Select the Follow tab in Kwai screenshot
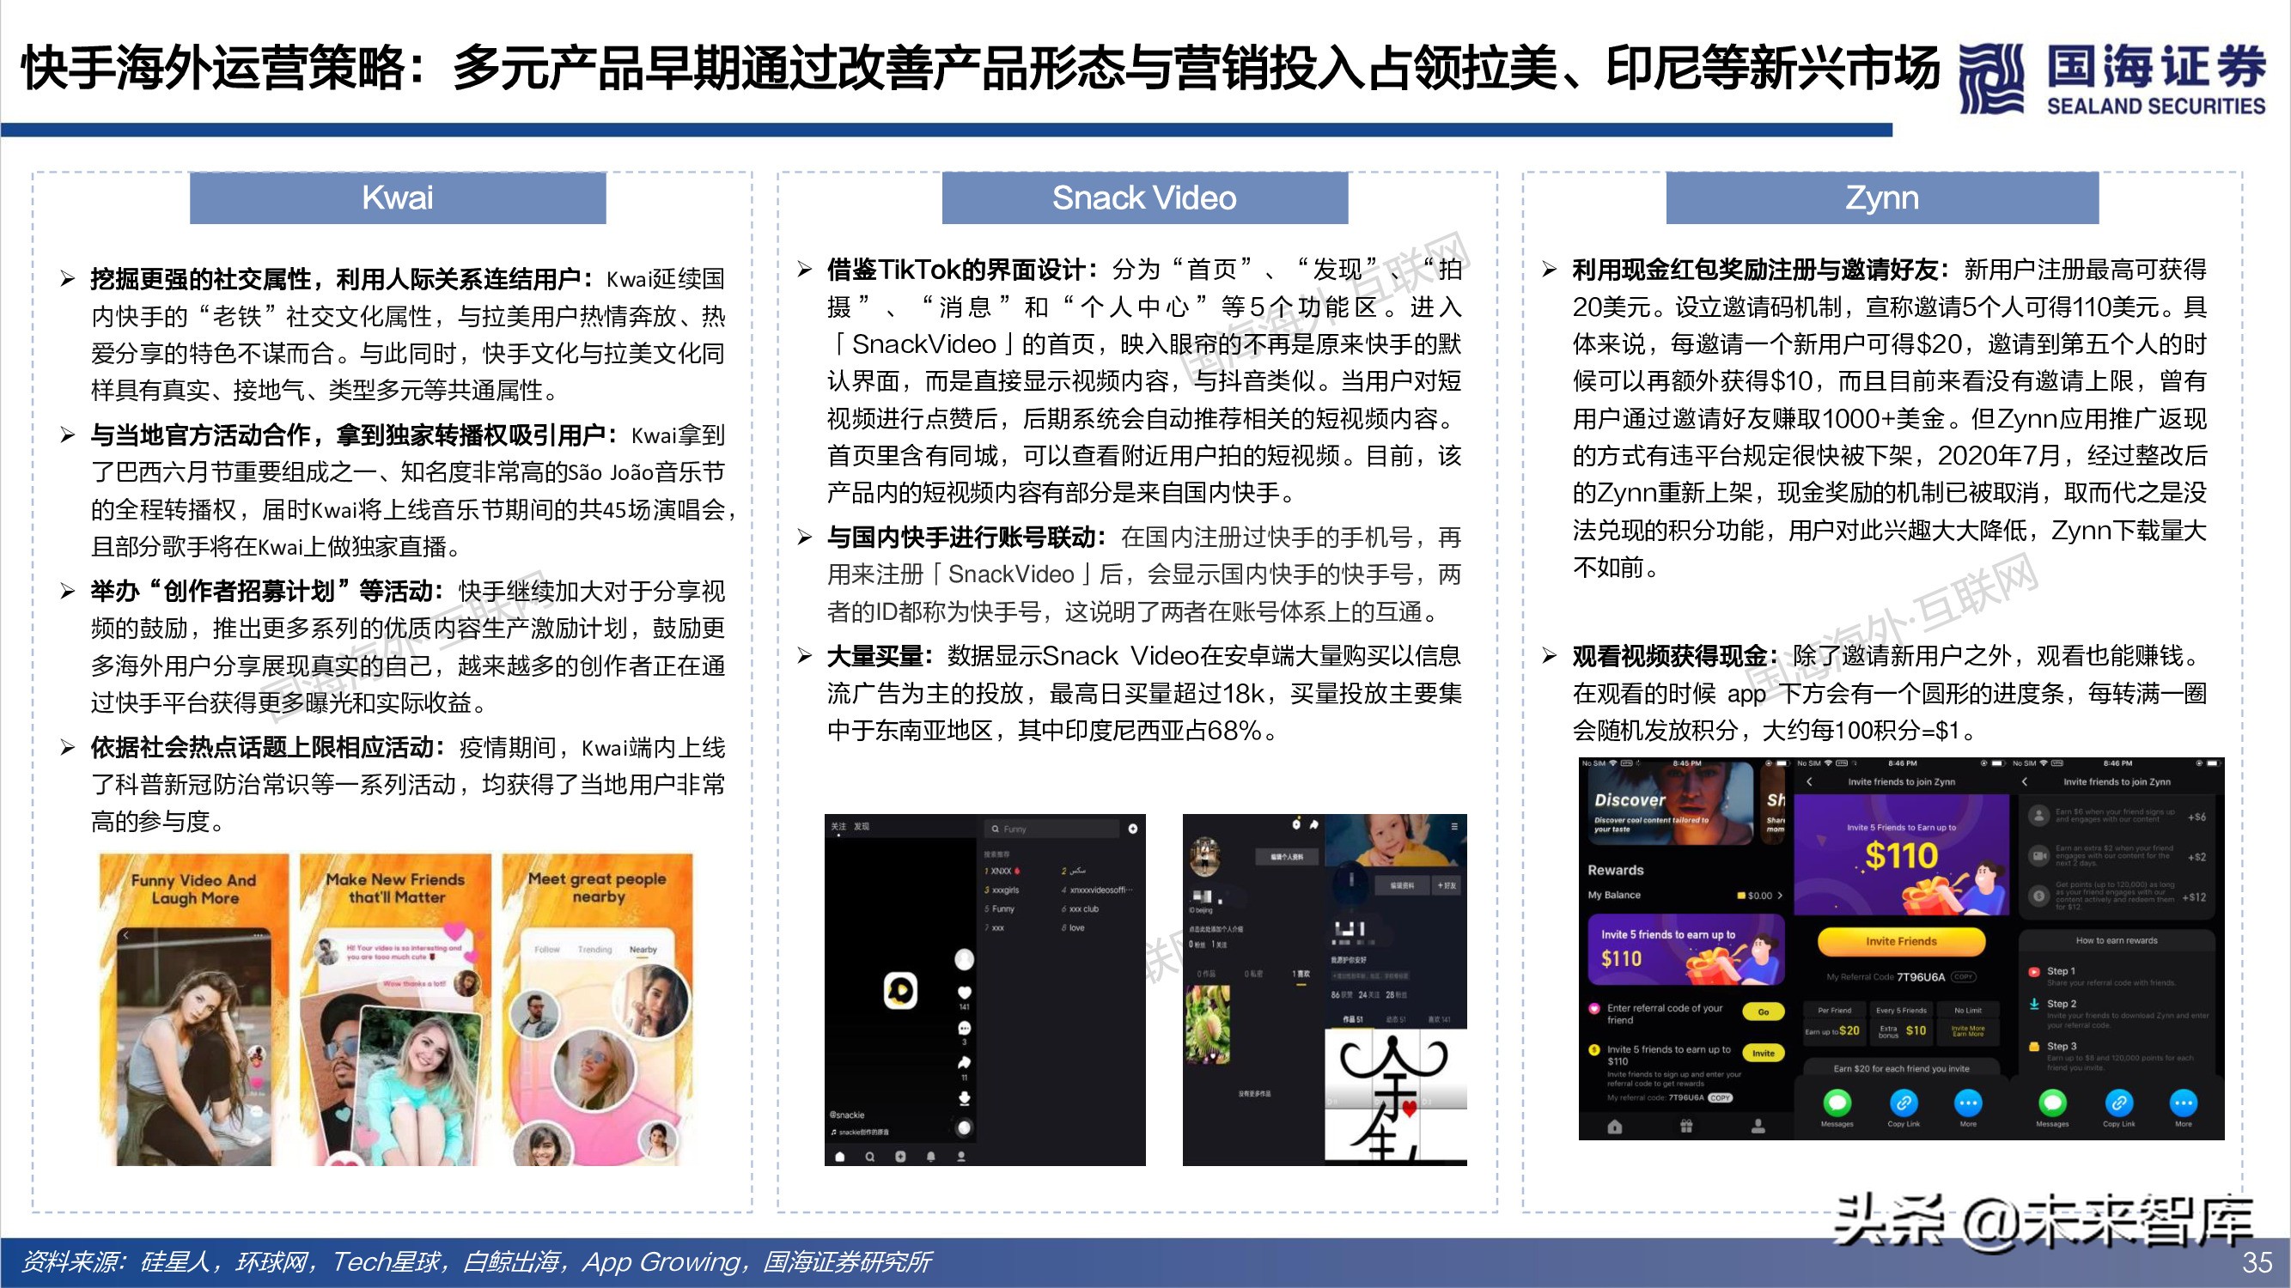 [x=547, y=950]
